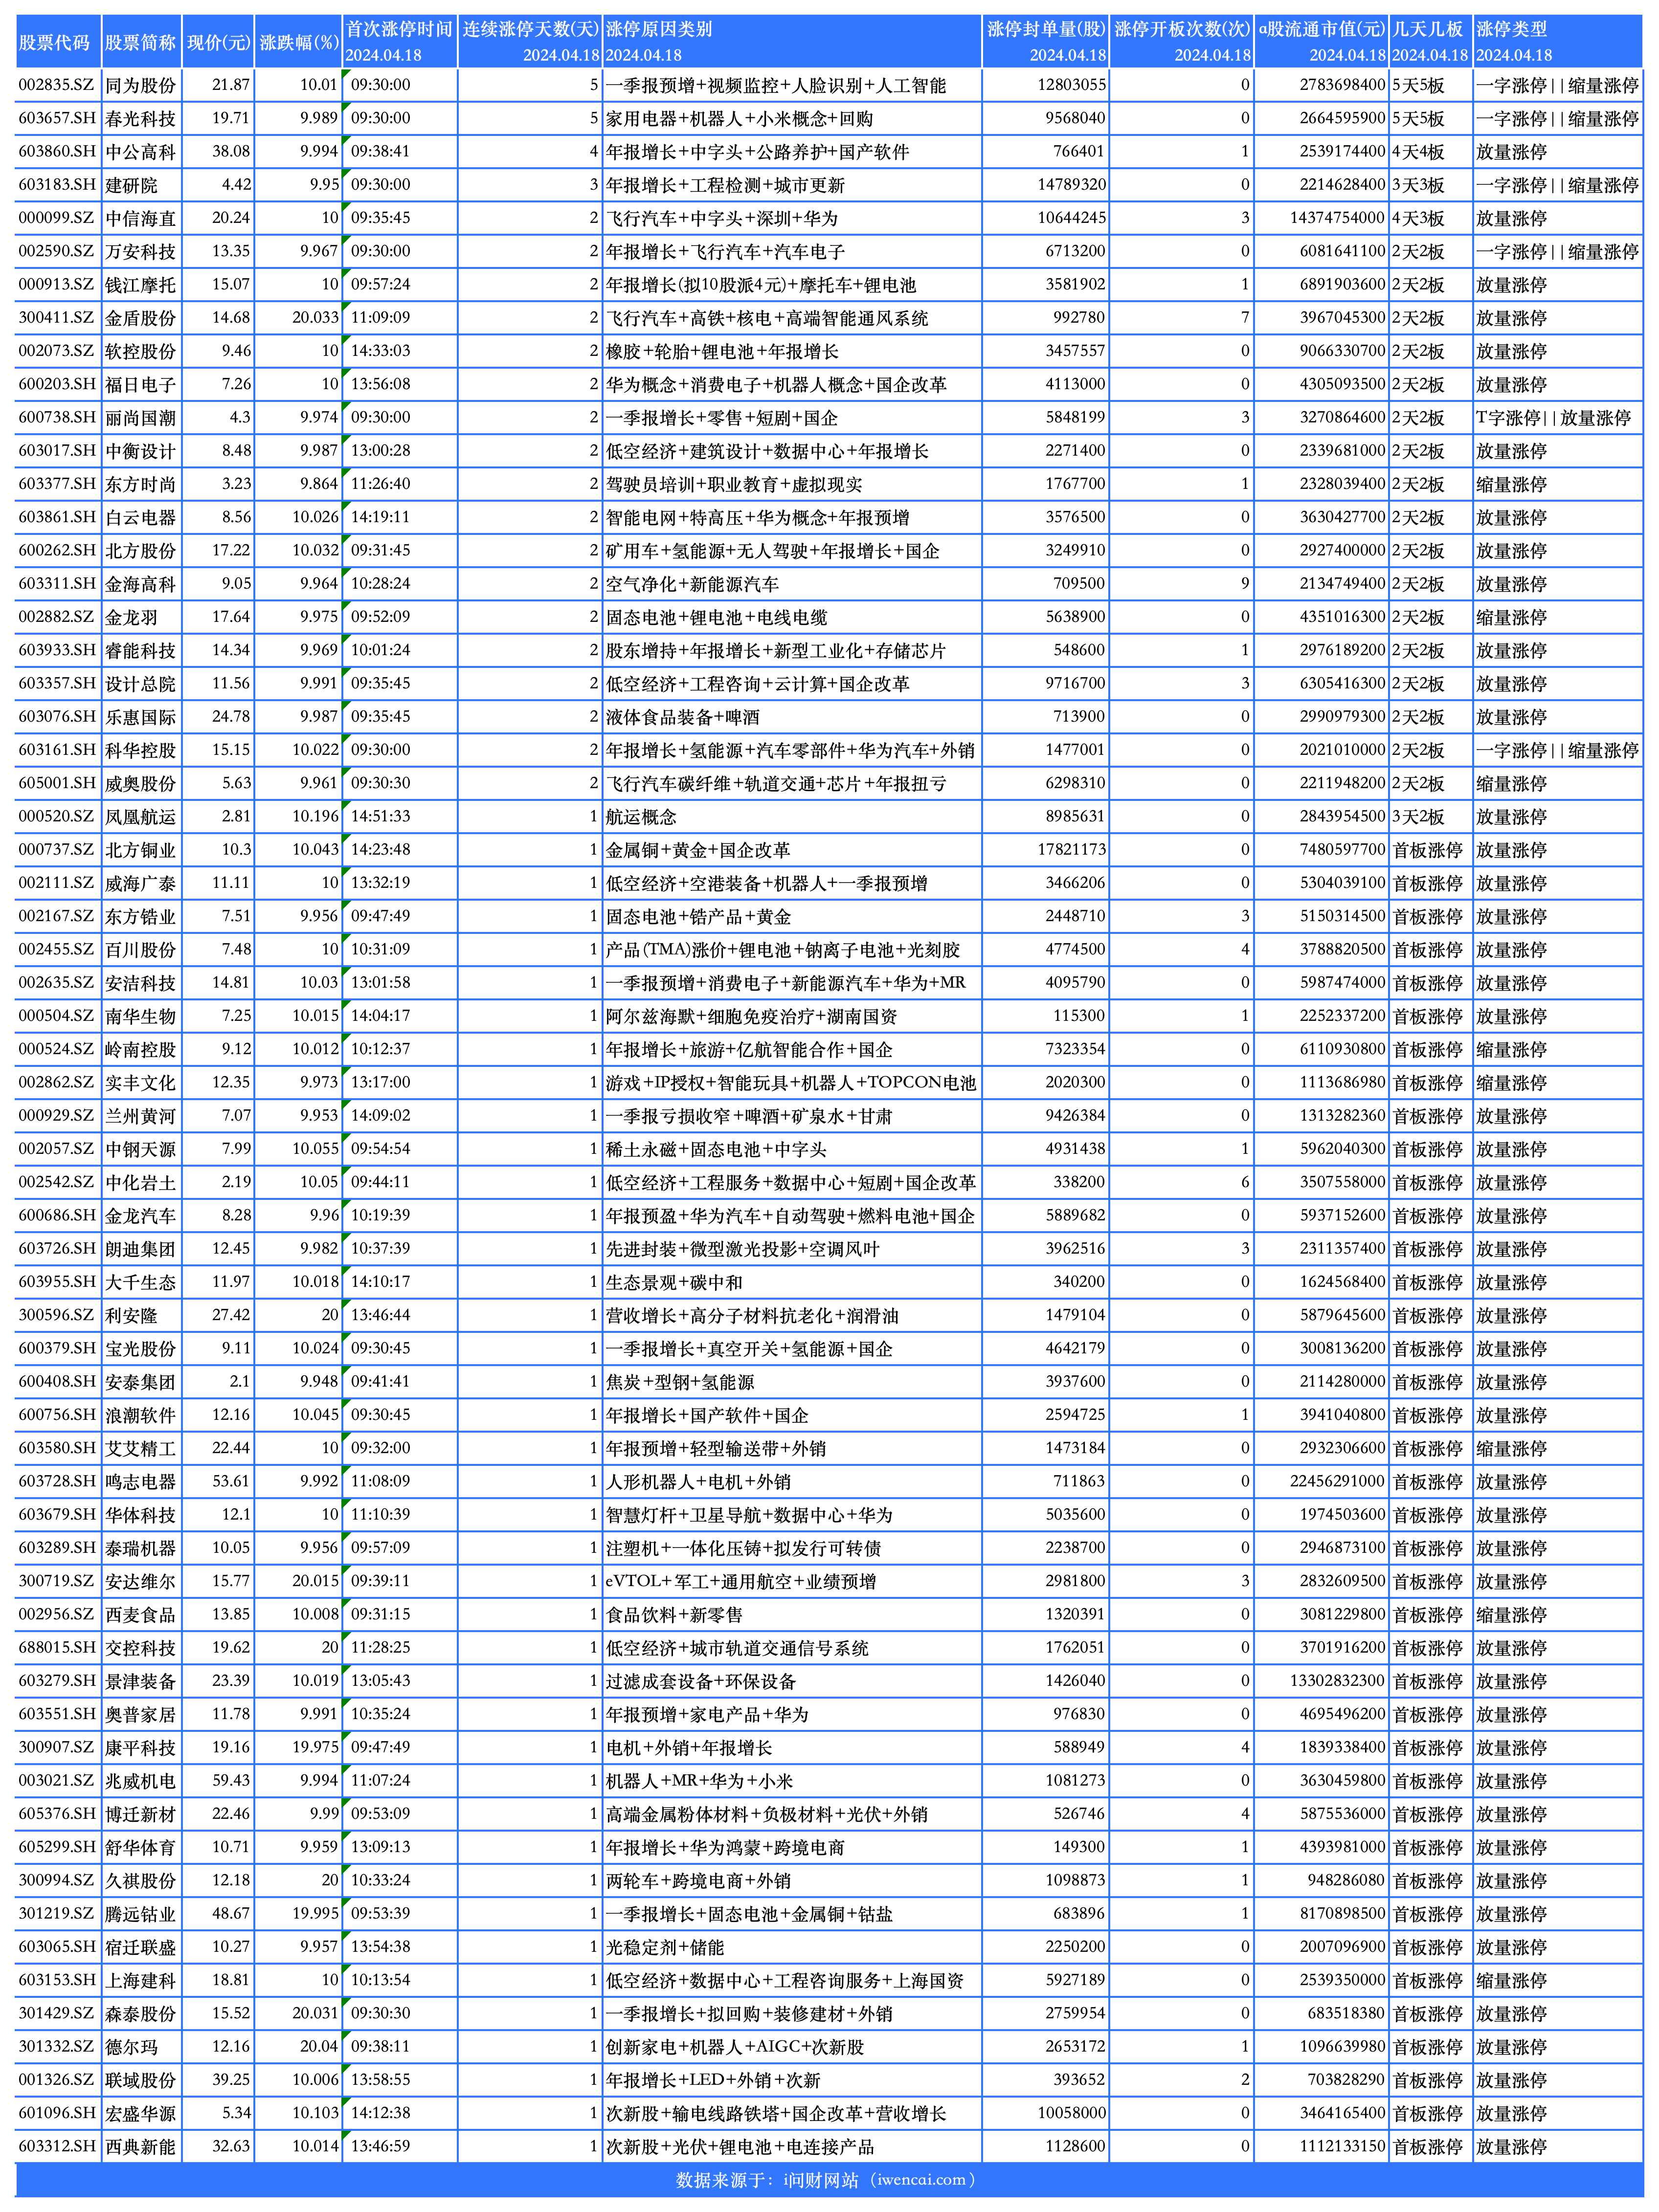Select the a股流通市值(元) column header
Image resolution: width=1659 pixels, height=2212 pixels.
point(1322,42)
